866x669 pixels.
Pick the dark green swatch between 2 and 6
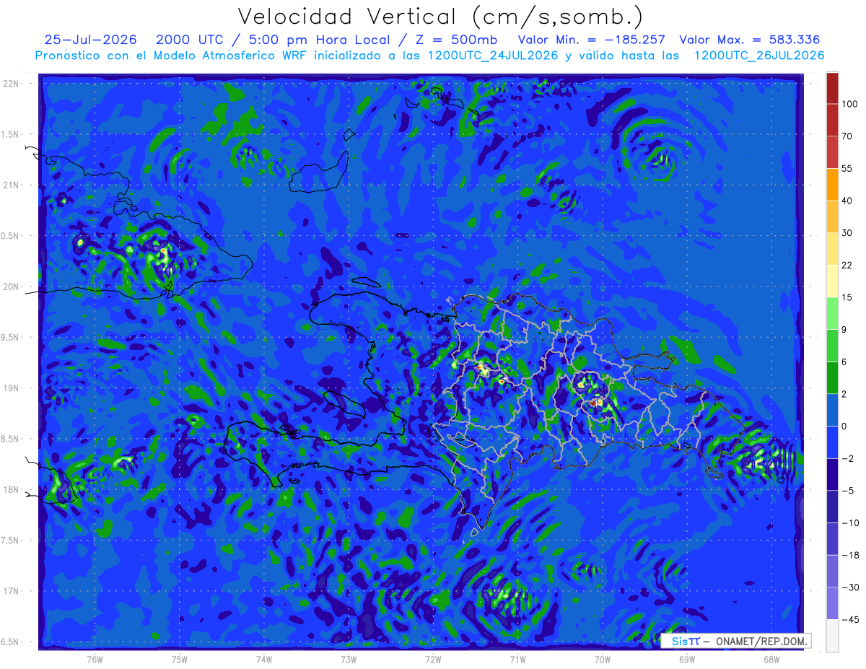pos(832,377)
